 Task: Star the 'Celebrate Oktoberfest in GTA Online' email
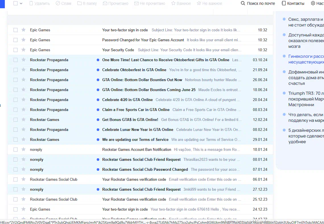point(24,70)
